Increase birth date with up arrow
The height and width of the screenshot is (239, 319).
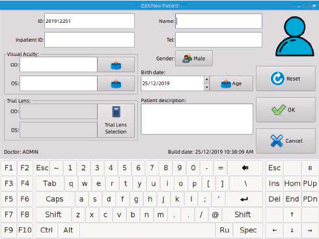point(207,79)
